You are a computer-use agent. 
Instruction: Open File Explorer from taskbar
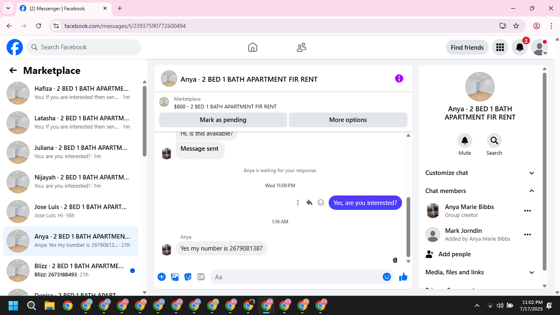click(50, 306)
